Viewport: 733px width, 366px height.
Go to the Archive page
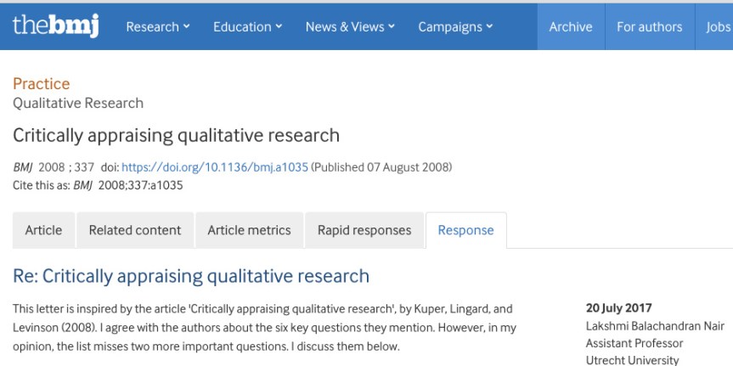coord(571,27)
